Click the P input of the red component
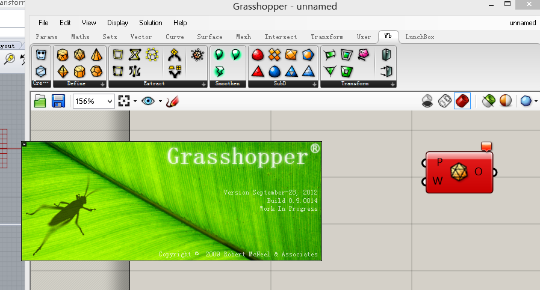Screen dimensions: 540x290 point(439,162)
